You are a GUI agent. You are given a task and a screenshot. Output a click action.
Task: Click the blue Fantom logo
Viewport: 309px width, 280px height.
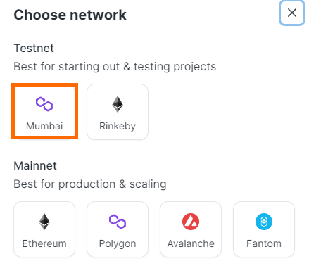pos(264,222)
